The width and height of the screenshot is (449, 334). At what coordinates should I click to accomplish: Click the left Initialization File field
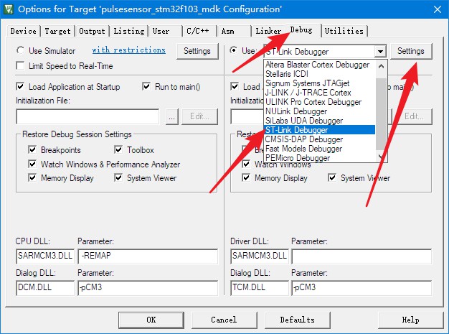coord(88,116)
